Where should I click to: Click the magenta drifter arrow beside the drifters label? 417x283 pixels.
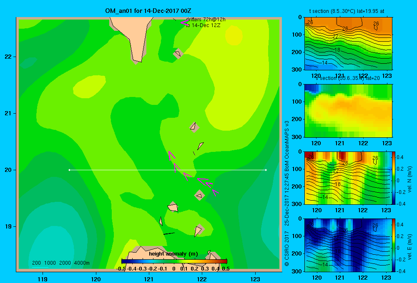(x=184, y=23)
